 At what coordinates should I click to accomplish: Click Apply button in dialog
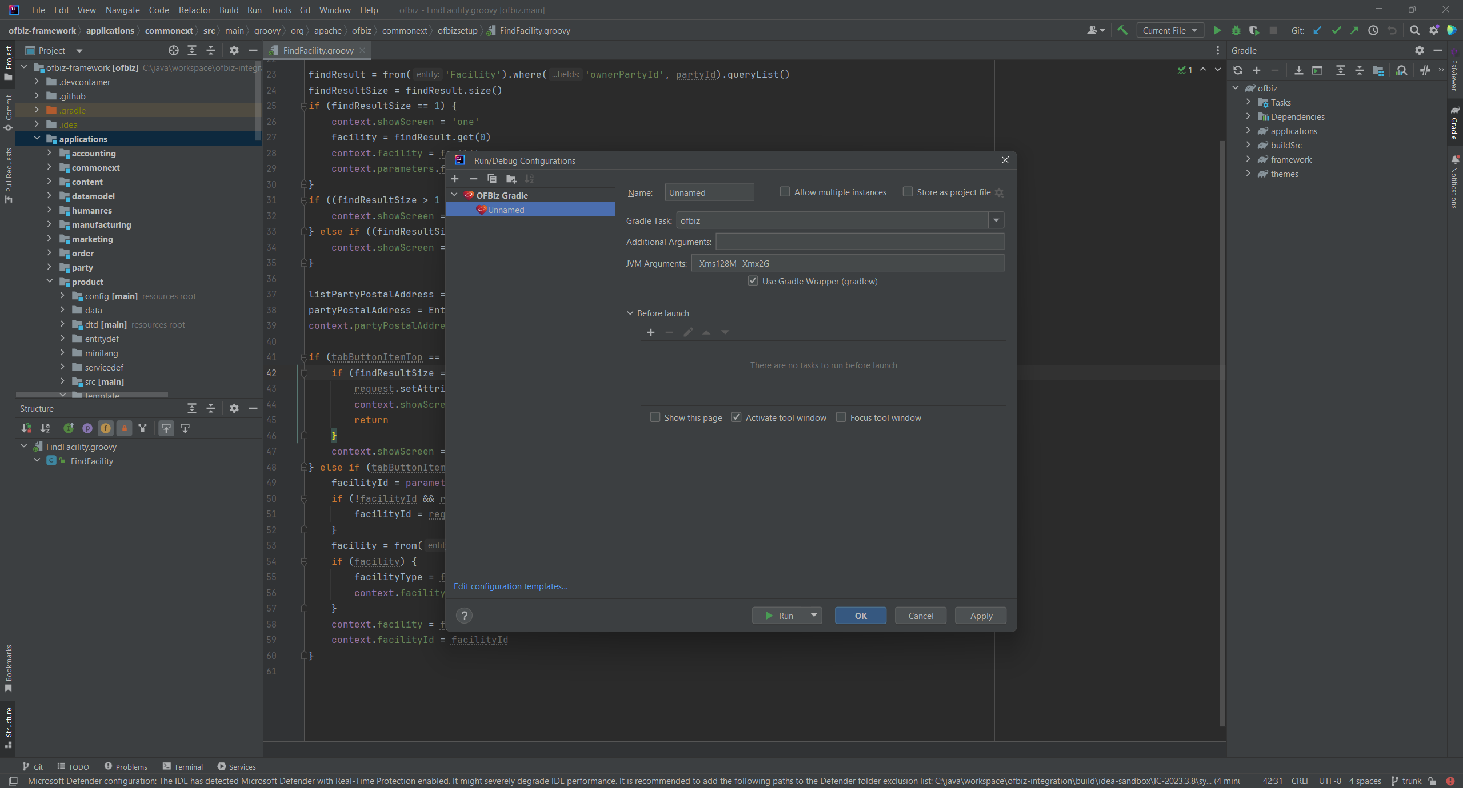[981, 615]
